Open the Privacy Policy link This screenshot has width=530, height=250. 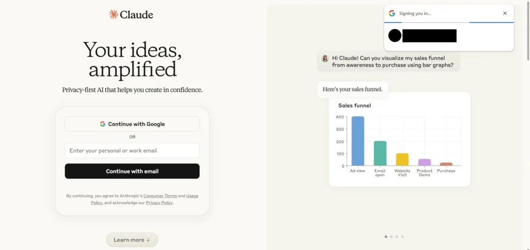159,203
